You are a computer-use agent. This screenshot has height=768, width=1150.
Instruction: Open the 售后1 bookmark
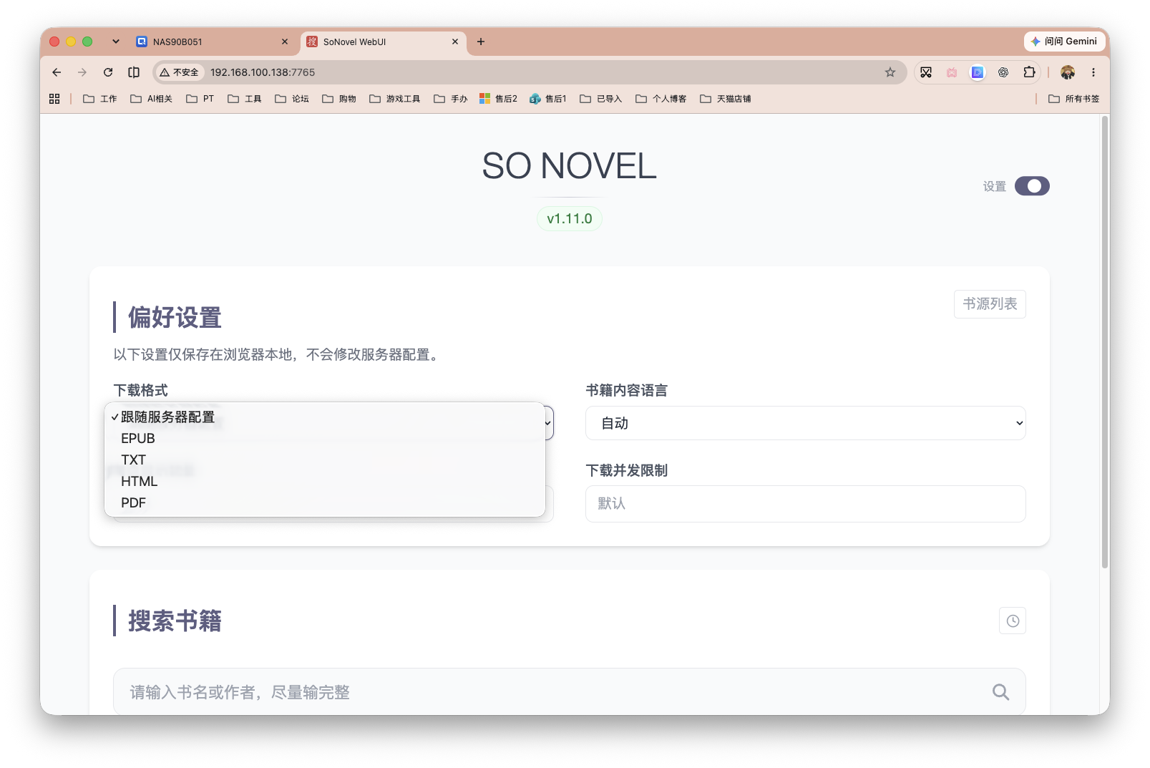point(548,99)
